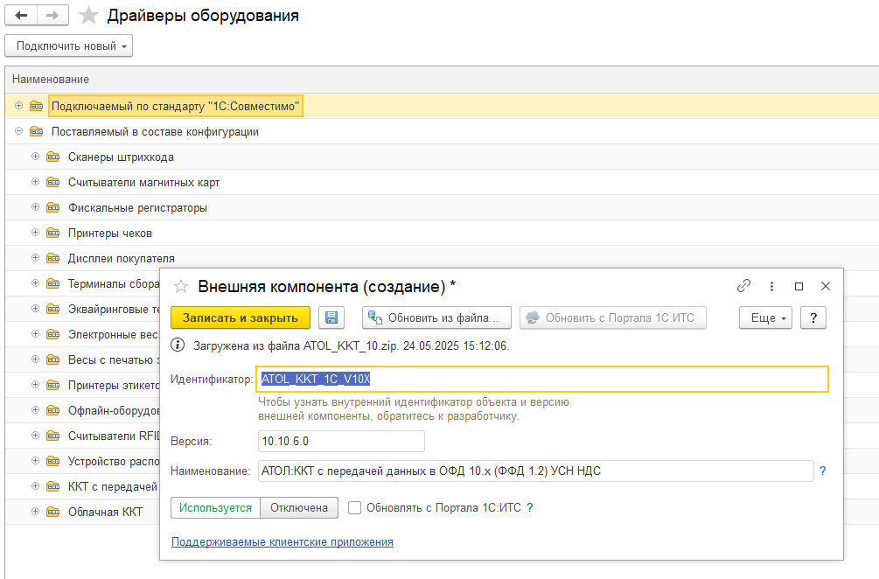Open the Еще dropdown menu
This screenshot has width=879, height=579.
click(x=765, y=317)
